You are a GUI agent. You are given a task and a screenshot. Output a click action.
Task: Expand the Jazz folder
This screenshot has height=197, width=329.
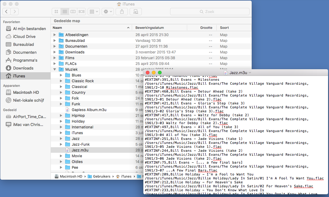[61, 139]
